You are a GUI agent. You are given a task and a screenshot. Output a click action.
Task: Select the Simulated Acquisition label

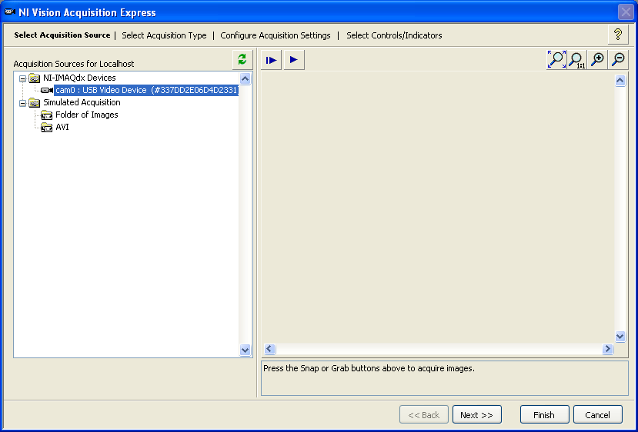click(82, 102)
